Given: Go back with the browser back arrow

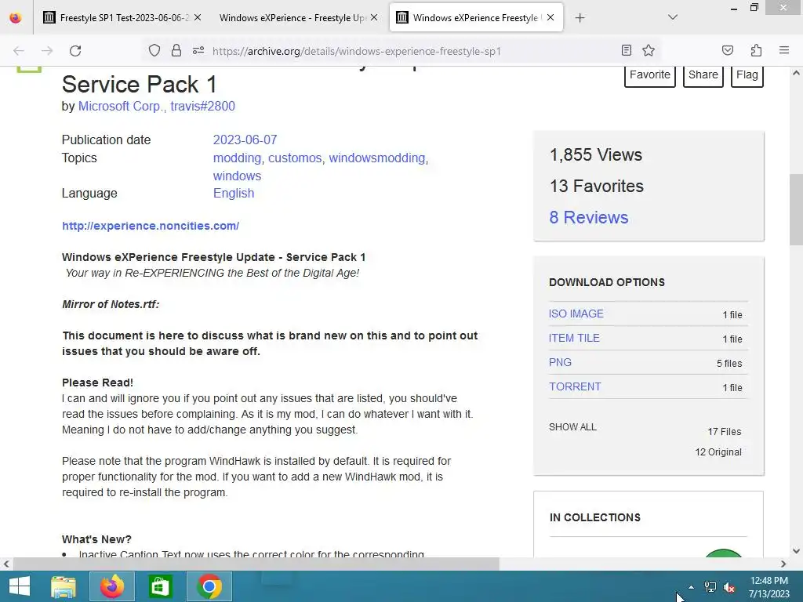Looking at the screenshot, I should [19, 51].
